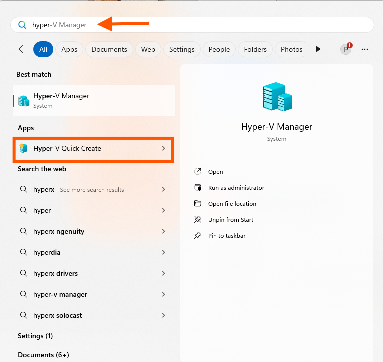The width and height of the screenshot is (383, 362).
Task: Switch to the People filter tab
Action: coord(219,49)
